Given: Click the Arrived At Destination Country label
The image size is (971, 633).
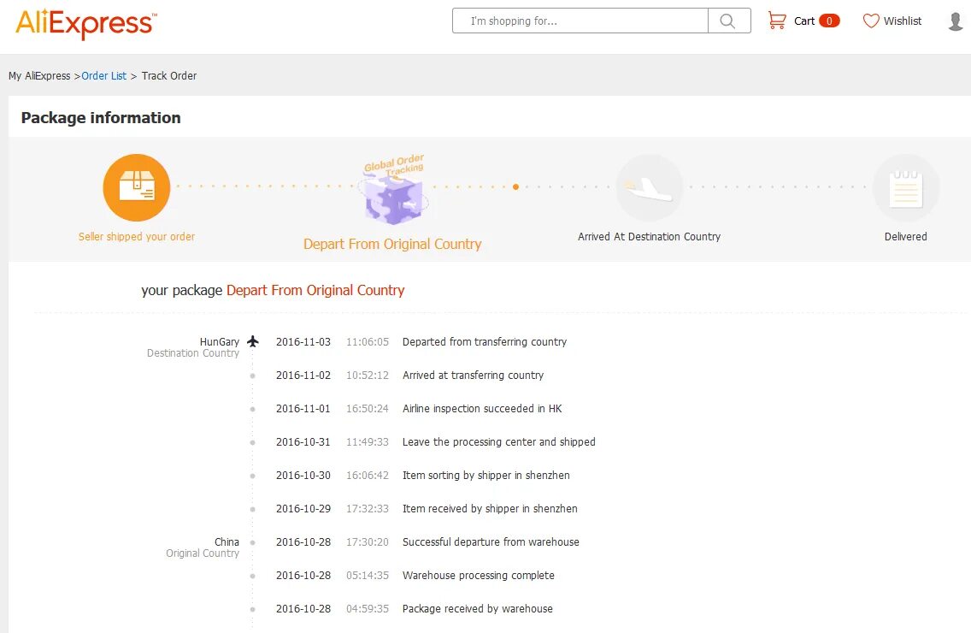Looking at the screenshot, I should 649,237.
